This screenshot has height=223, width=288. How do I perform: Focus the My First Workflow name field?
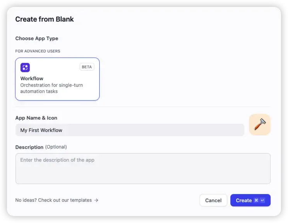(130, 130)
